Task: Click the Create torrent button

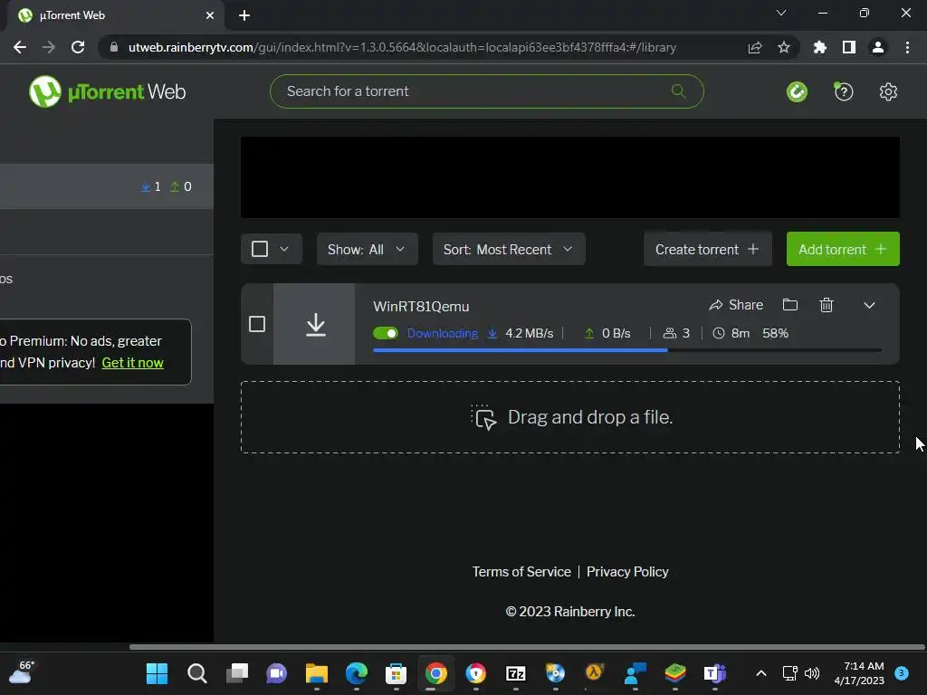Action: tap(707, 250)
